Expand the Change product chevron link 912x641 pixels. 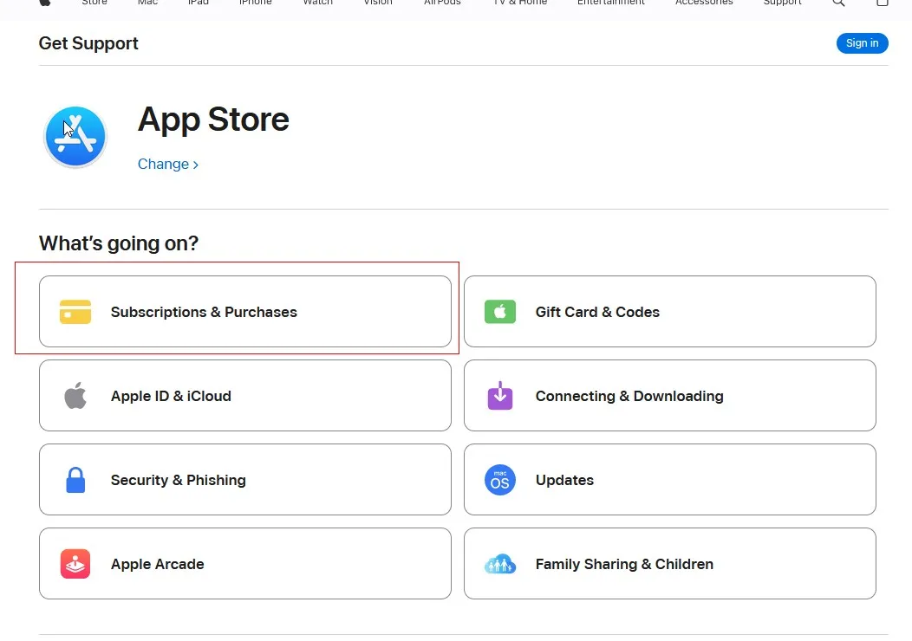tap(168, 165)
